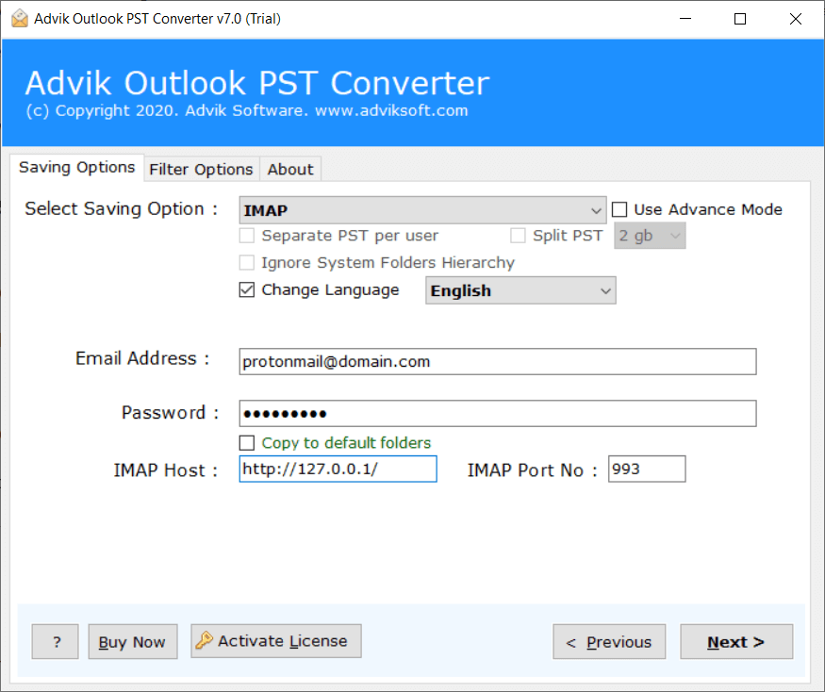Click the 'IMAP Port No :' label

coord(533,470)
